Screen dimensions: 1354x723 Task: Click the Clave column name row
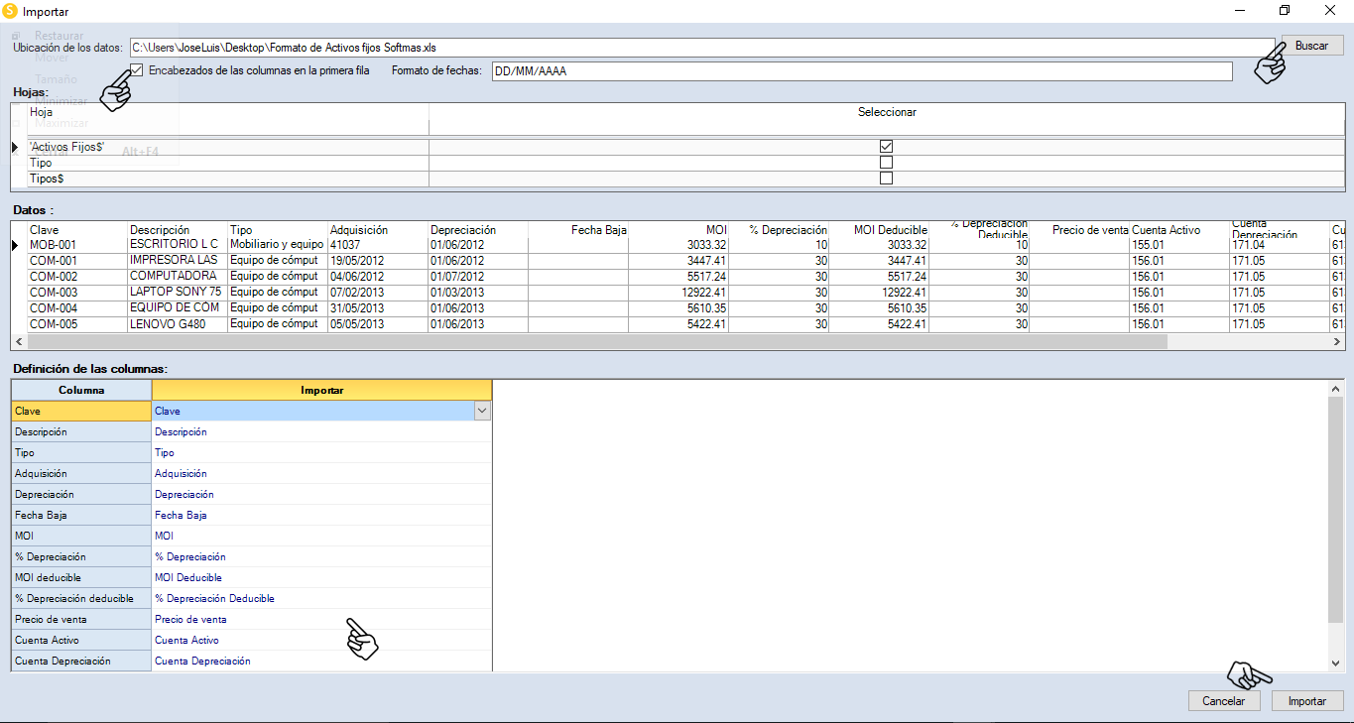pyautogui.click(x=81, y=411)
